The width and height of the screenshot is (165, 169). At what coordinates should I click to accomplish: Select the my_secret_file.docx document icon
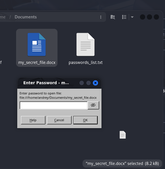[x=37, y=44]
